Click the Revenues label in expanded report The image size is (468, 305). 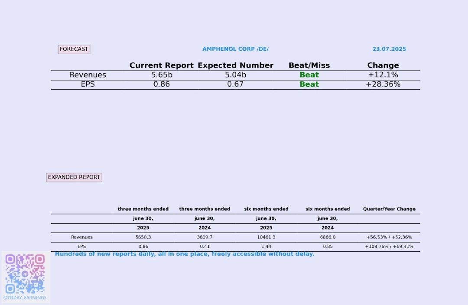click(82, 237)
